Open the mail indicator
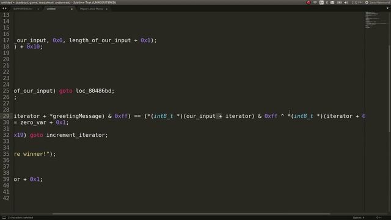Viewport: 391px width, 220px height. (332, 2)
